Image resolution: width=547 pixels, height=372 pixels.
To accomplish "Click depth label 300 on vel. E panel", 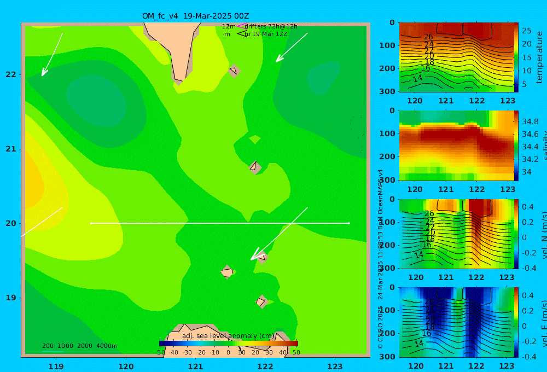I will 387,357.
